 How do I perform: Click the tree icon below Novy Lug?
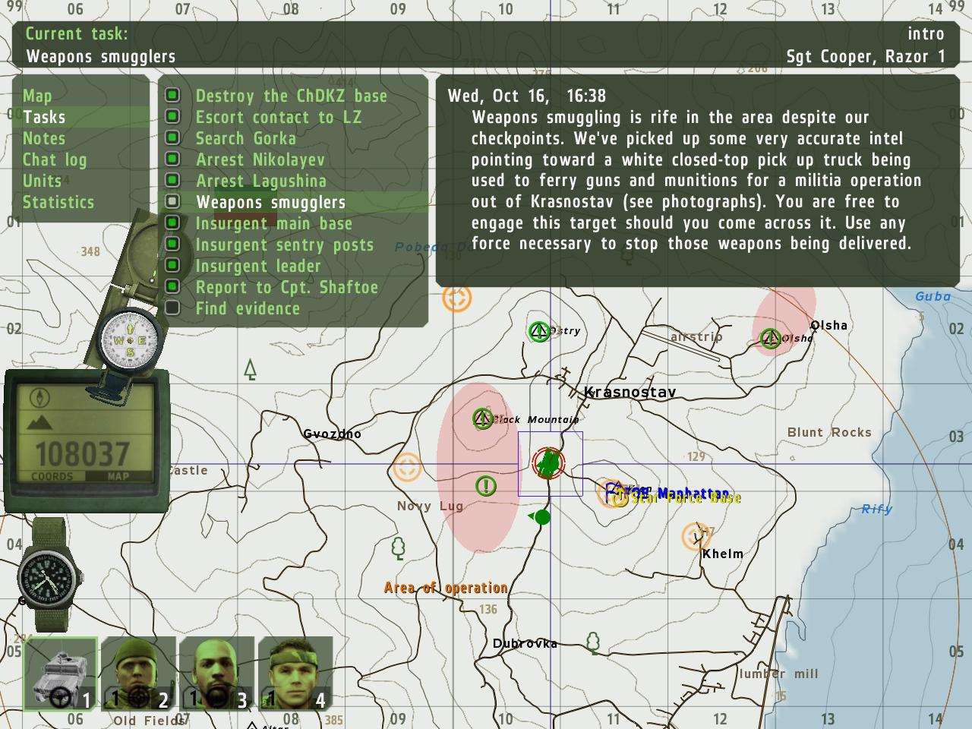(x=398, y=548)
